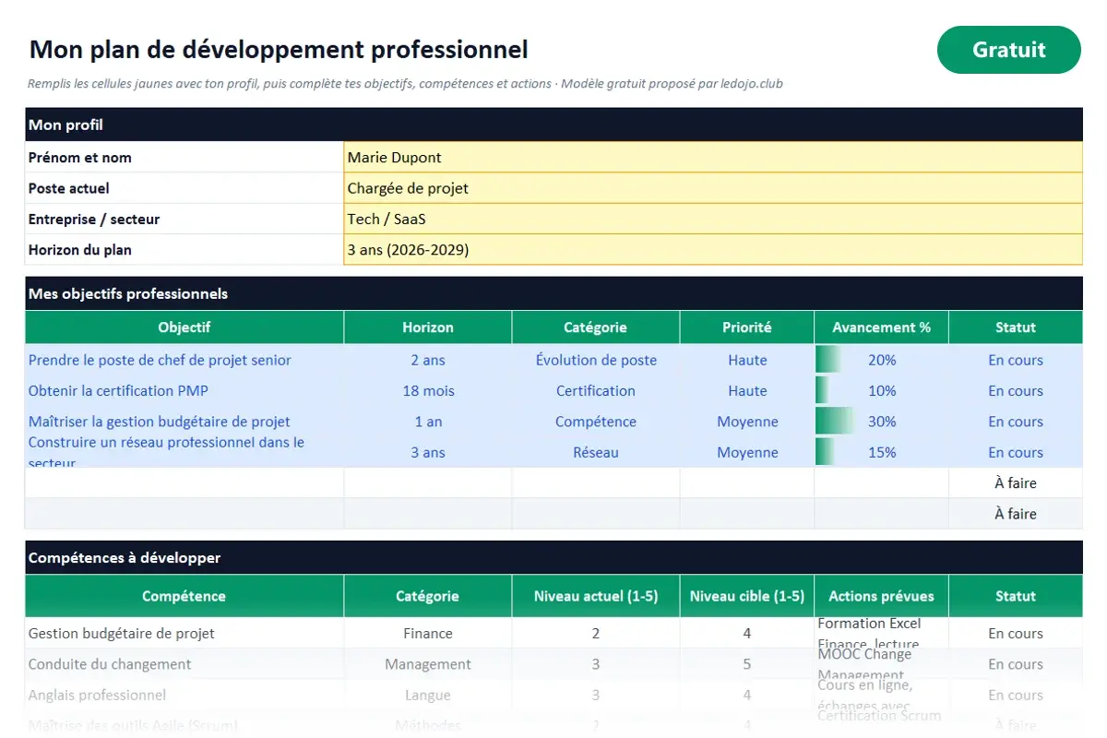
Task: Click En cours status for certification PMP
Action: pos(1016,391)
